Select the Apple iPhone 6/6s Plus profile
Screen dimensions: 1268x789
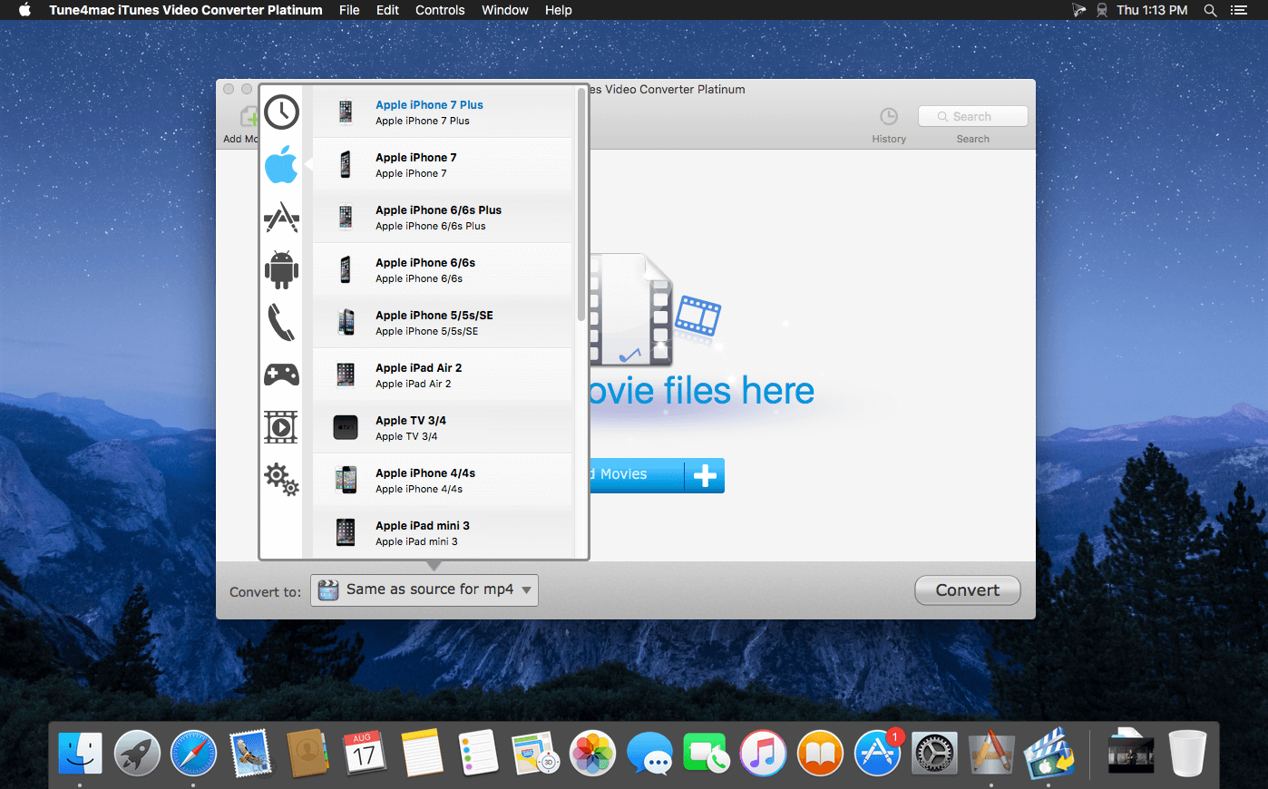pos(443,217)
